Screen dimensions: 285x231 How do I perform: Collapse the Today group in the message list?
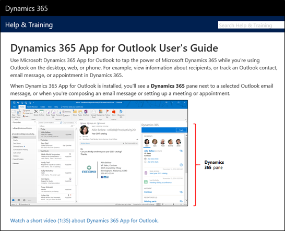coord(40,129)
